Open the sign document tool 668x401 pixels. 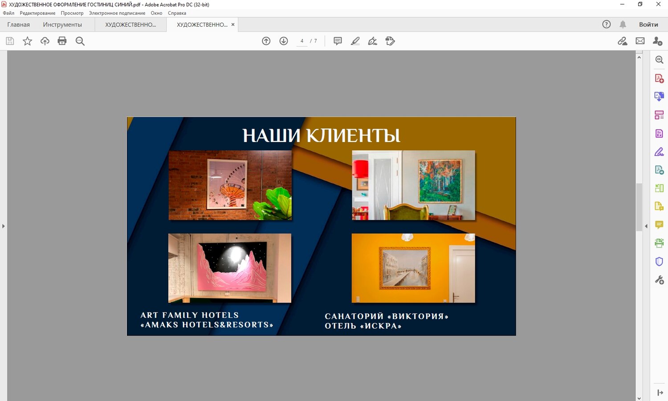(373, 41)
